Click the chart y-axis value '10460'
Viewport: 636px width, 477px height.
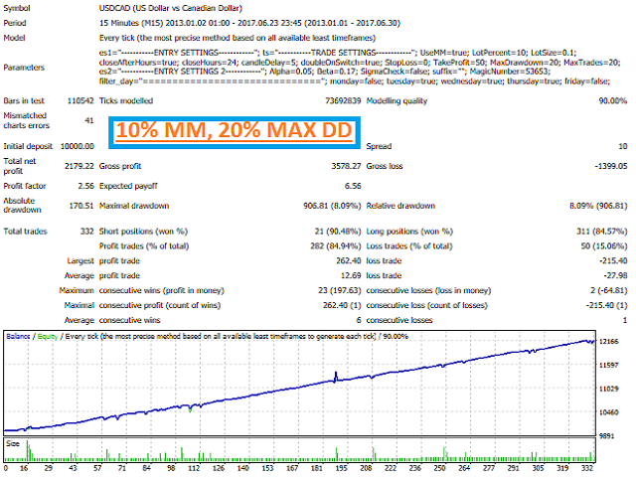(x=609, y=412)
